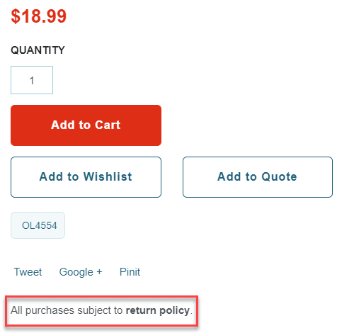337x333 pixels.
Task: Focus the quantity input field
Action: 32,80
